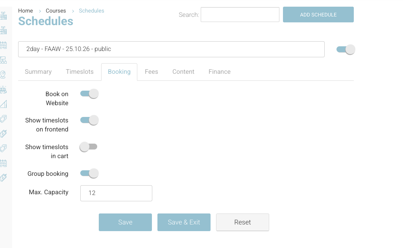
Task: Enable the Show timeslots in cart toggle
Action: pos(89,146)
